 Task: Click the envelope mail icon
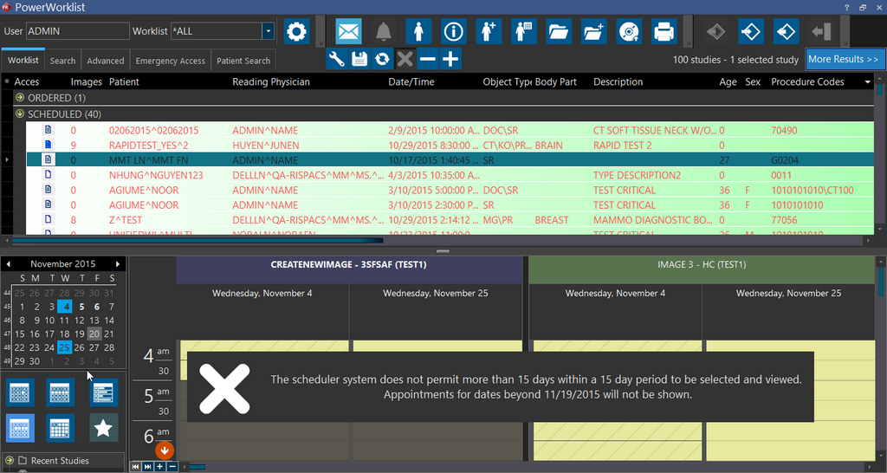pos(348,32)
